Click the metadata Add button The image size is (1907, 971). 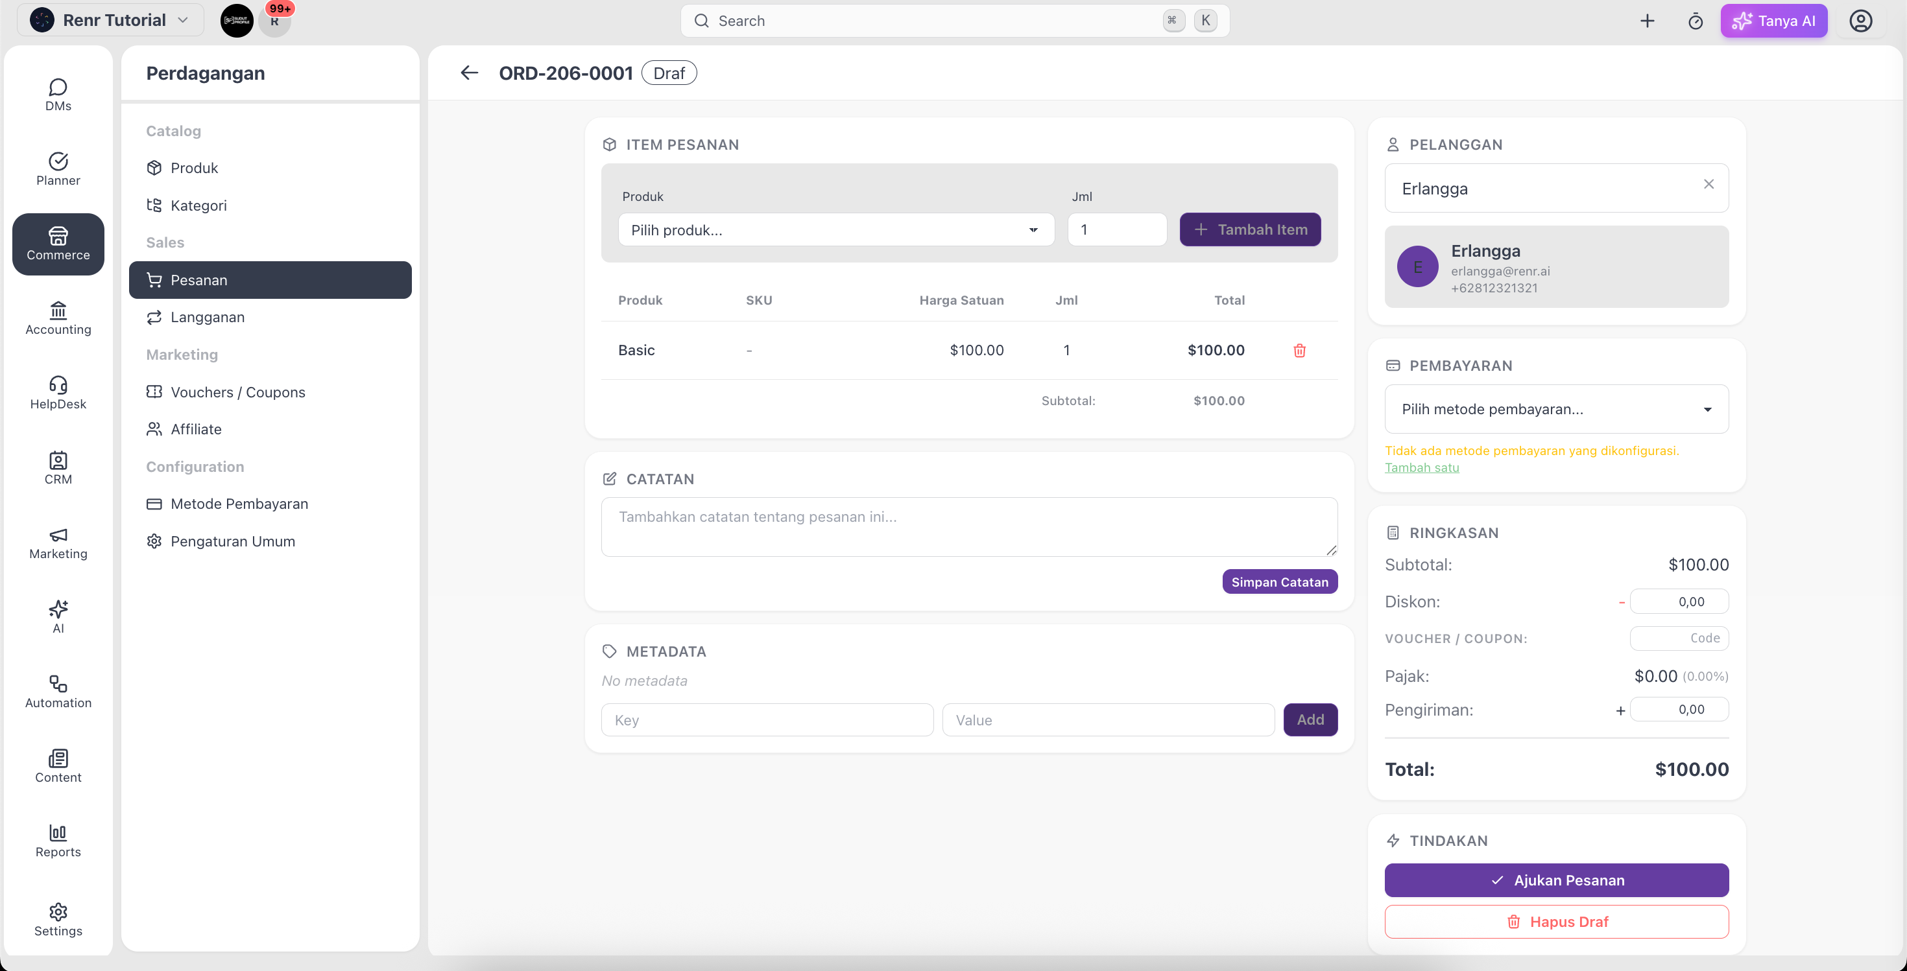(x=1310, y=719)
